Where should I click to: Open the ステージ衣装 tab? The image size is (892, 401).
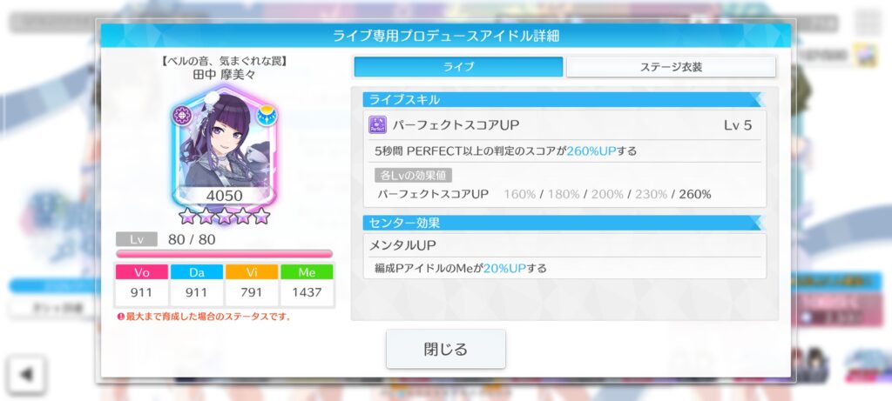[x=672, y=66]
